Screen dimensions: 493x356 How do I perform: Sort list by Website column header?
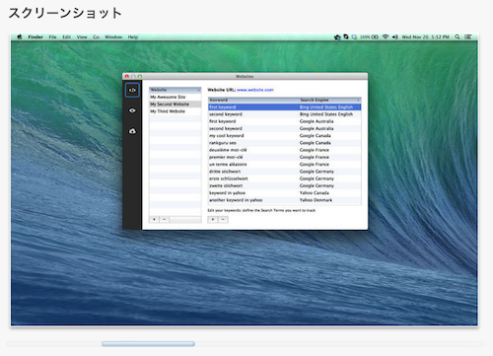tap(176, 90)
